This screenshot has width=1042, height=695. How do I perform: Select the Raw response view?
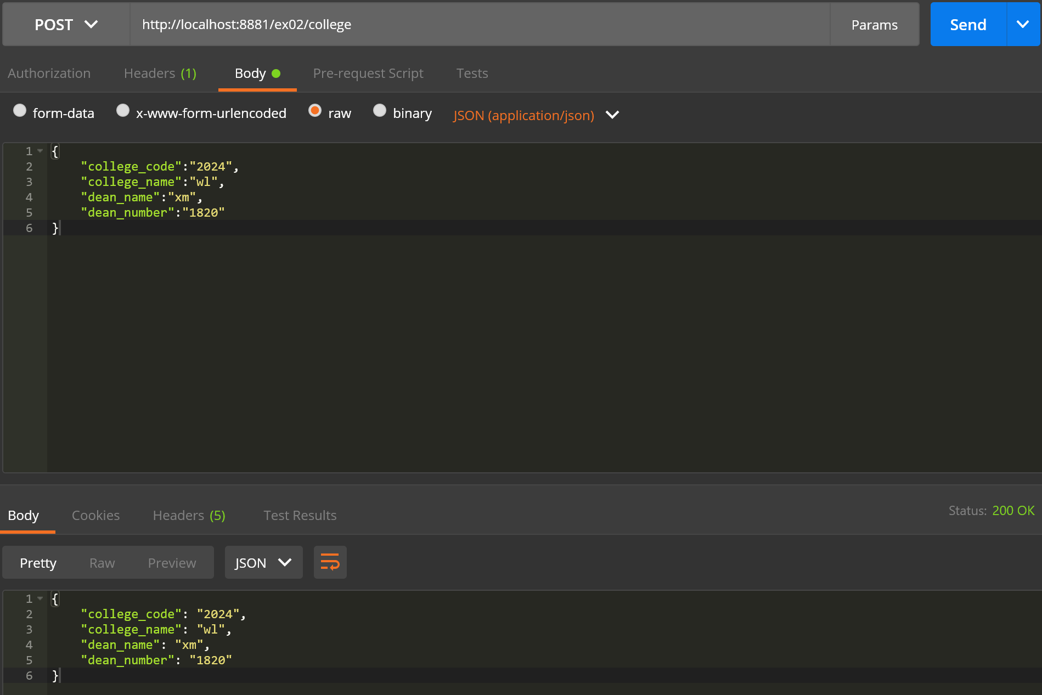click(x=103, y=563)
